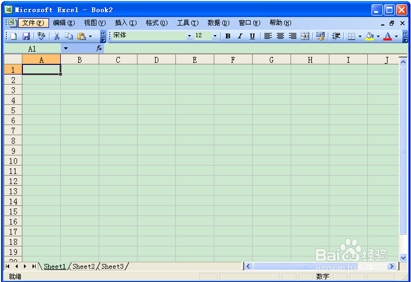Click the Save floppy disk icon

pos(26,36)
